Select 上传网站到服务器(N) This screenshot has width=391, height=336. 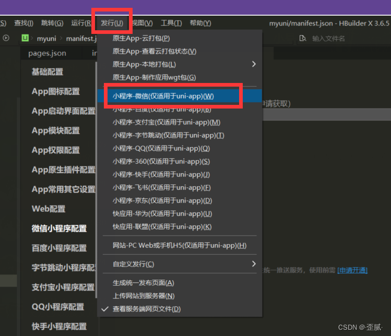click(x=180, y=296)
